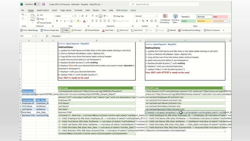Click the Copy command
250x141 pixels.
[x=40, y=19]
